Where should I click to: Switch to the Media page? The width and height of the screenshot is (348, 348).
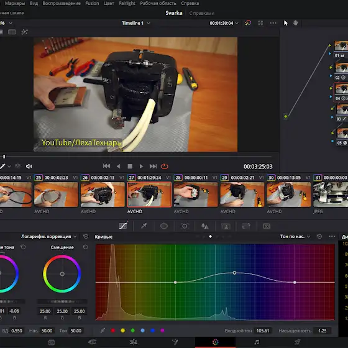52,342
